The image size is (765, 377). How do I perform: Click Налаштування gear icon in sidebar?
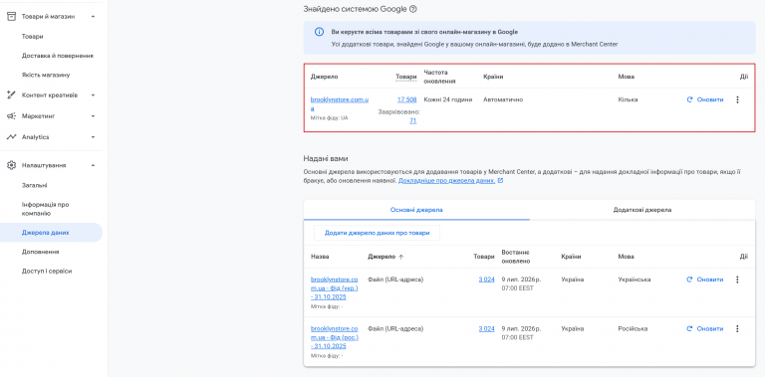pyautogui.click(x=11, y=165)
